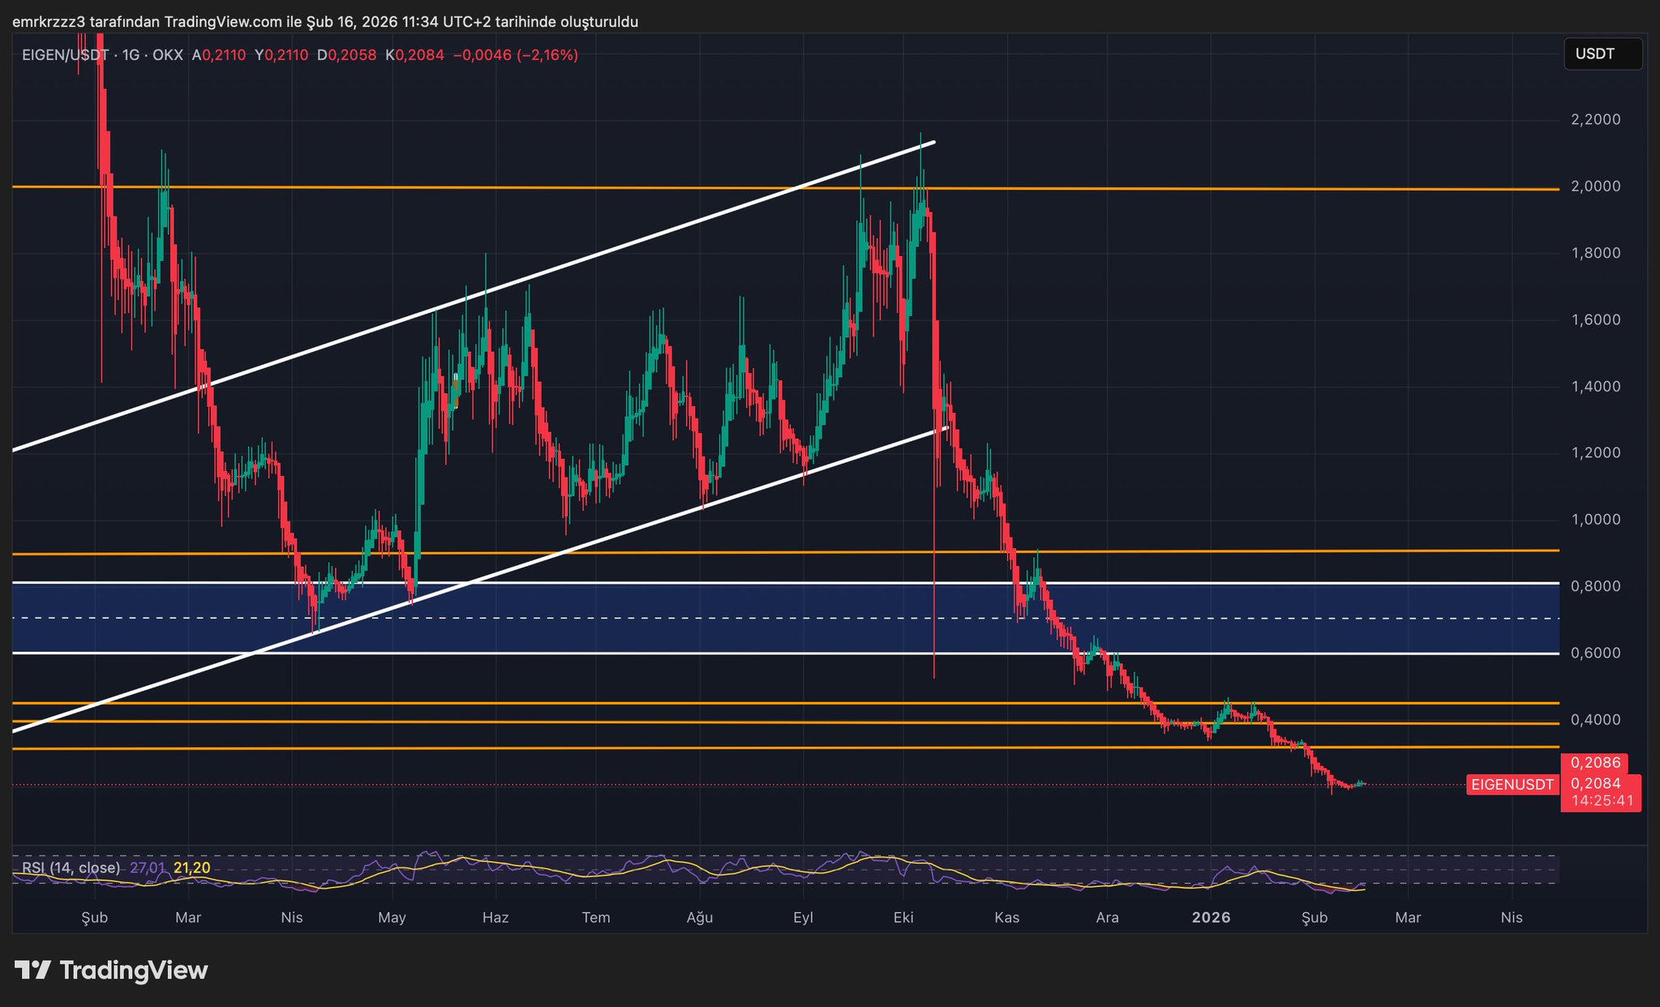Click the TradingView logo icon
This screenshot has width=1660, height=1007.
coord(32,970)
